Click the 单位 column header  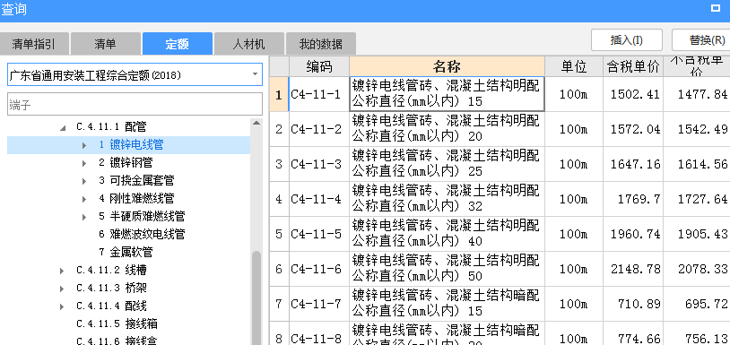pyautogui.click(x=574, y=66)
